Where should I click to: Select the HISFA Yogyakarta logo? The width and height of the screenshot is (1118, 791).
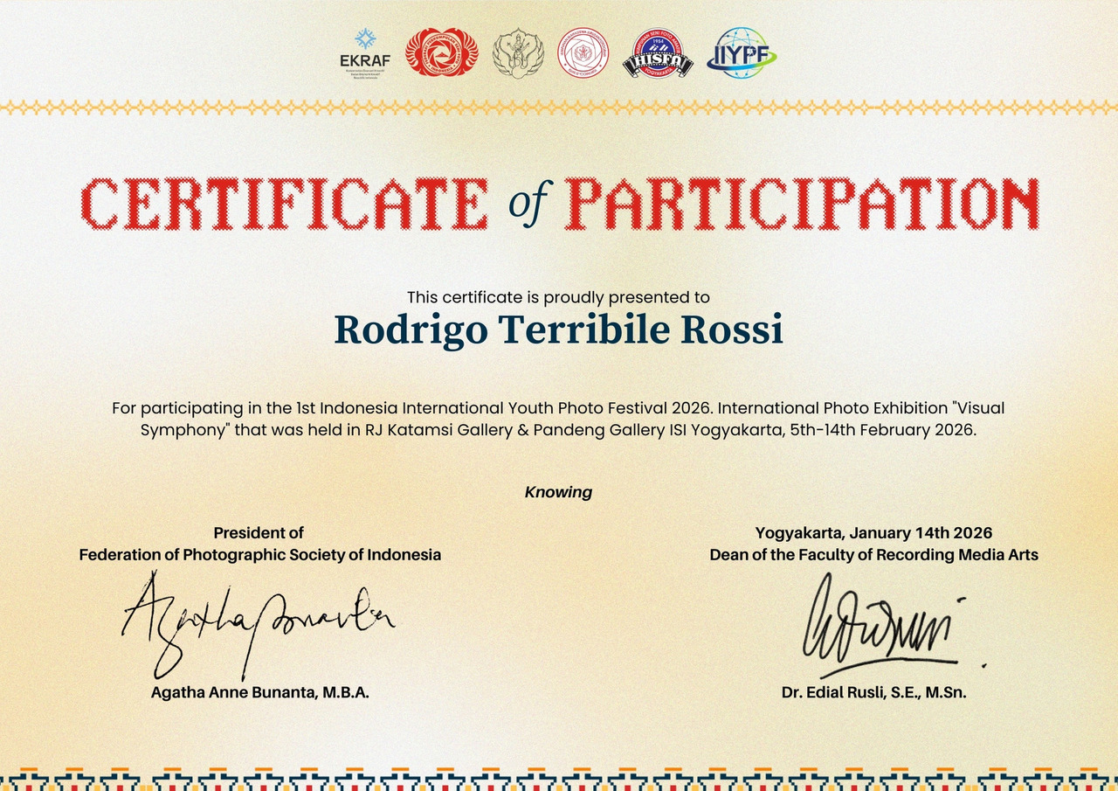(658, 54)
